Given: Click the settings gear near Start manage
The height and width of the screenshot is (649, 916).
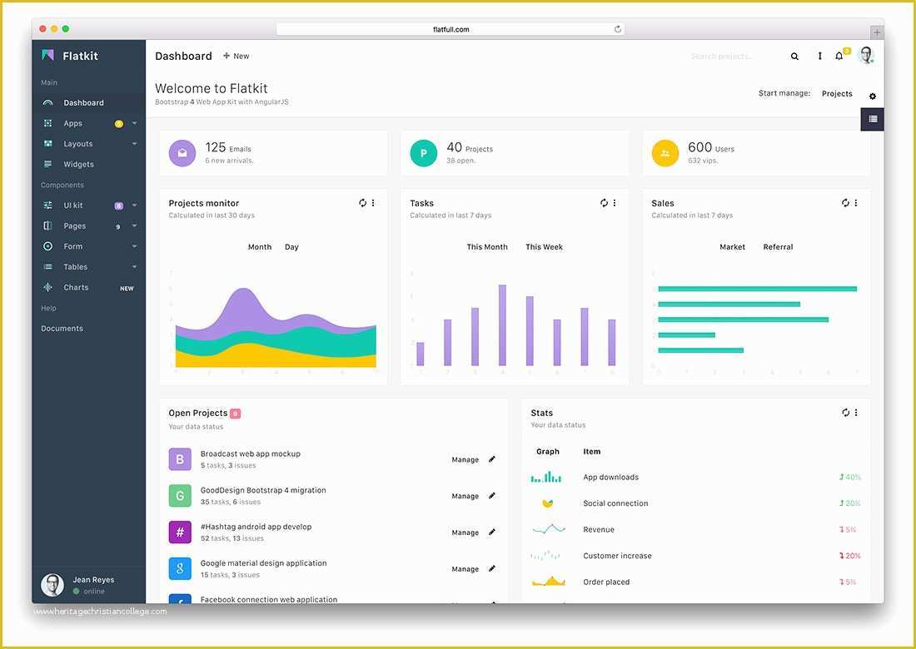Looking at the screenshot, I should [872, 96].
